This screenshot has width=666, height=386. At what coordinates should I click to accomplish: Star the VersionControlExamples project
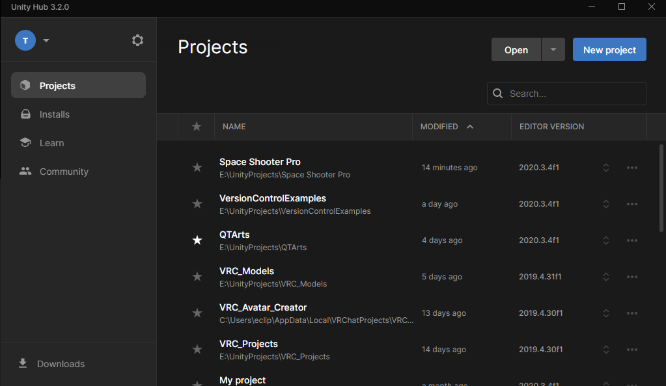[197, 203]
